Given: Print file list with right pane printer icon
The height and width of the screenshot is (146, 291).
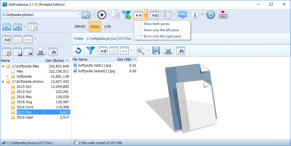Looking at the screenshot, I should [168, 50].
